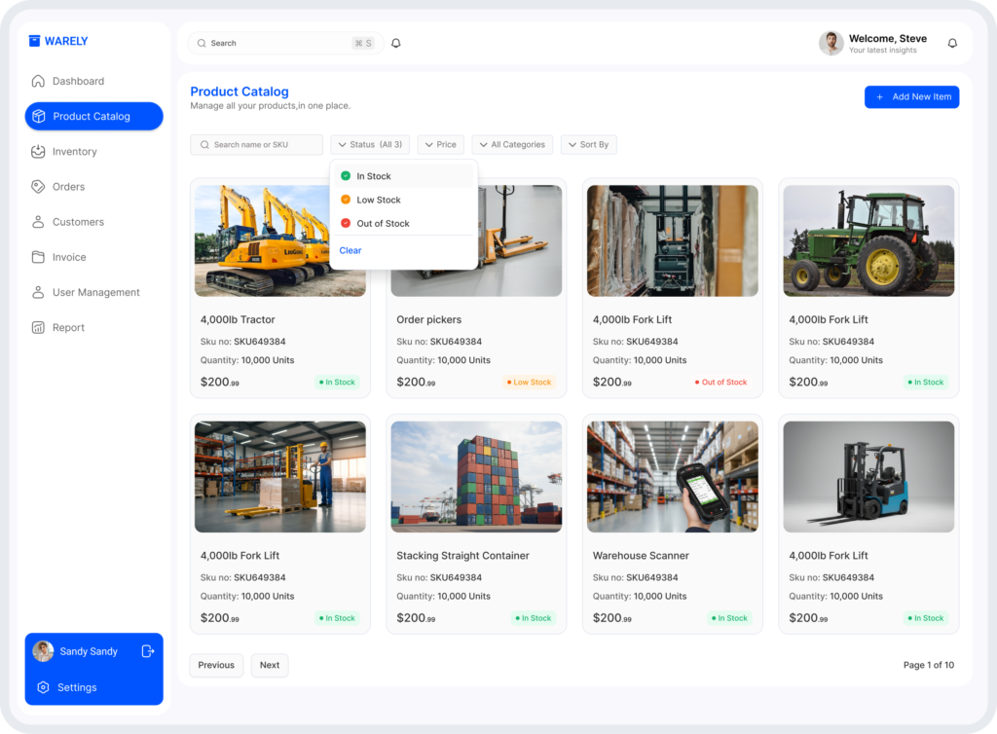This screenshot has width=997, height=734.
Task: Click the notification bell near Welcome, Steve
Action: point(952,43)
